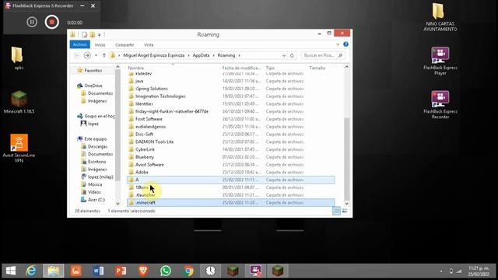Switch to large icons view layout
The width and height of the screenshot is (498, 280).
click(x=345, y=211)
